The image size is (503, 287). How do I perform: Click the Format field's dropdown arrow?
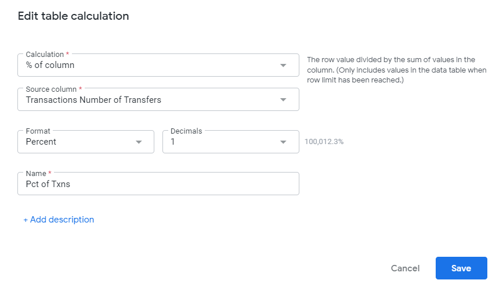[x=139, y=142]
